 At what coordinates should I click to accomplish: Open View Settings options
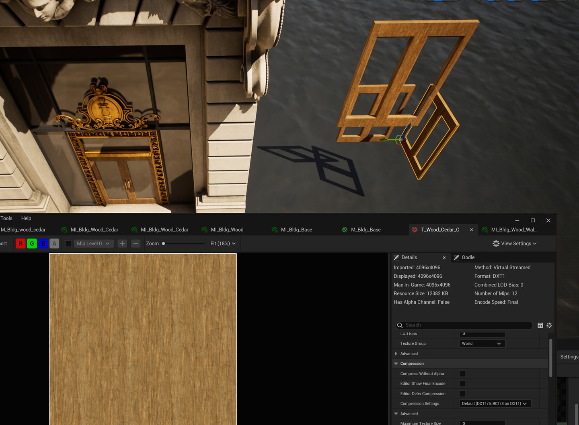pyautogui.click(x=514, y=244)
